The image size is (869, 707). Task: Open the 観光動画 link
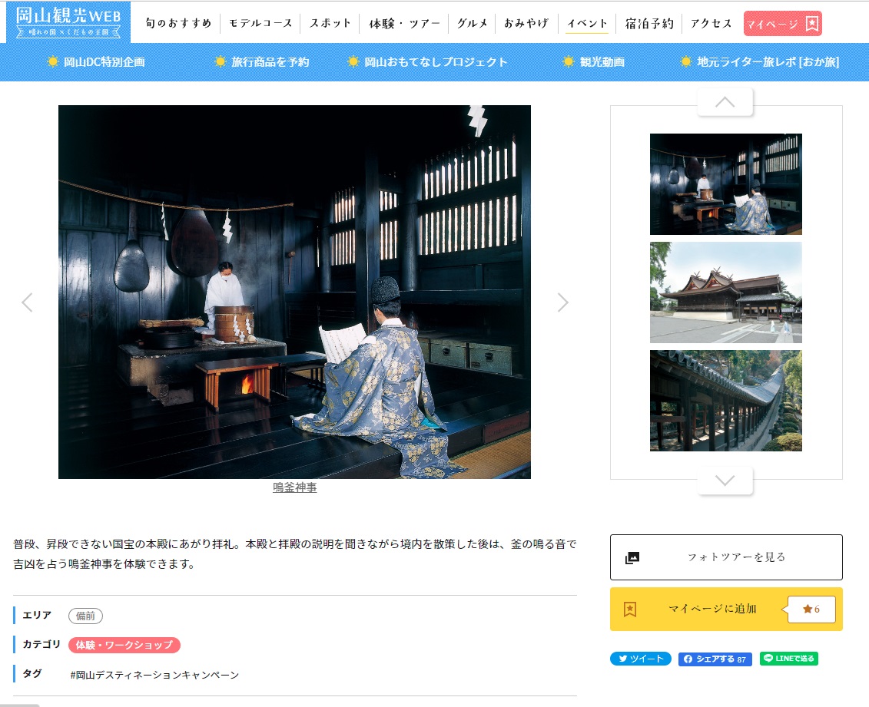point(602,62)
